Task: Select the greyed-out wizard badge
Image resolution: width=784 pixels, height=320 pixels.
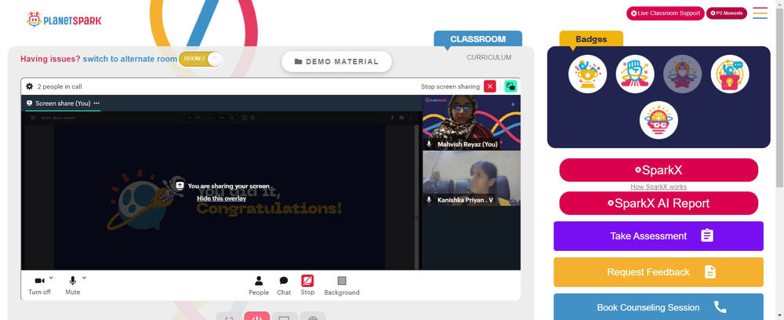Action: [683, 74]
